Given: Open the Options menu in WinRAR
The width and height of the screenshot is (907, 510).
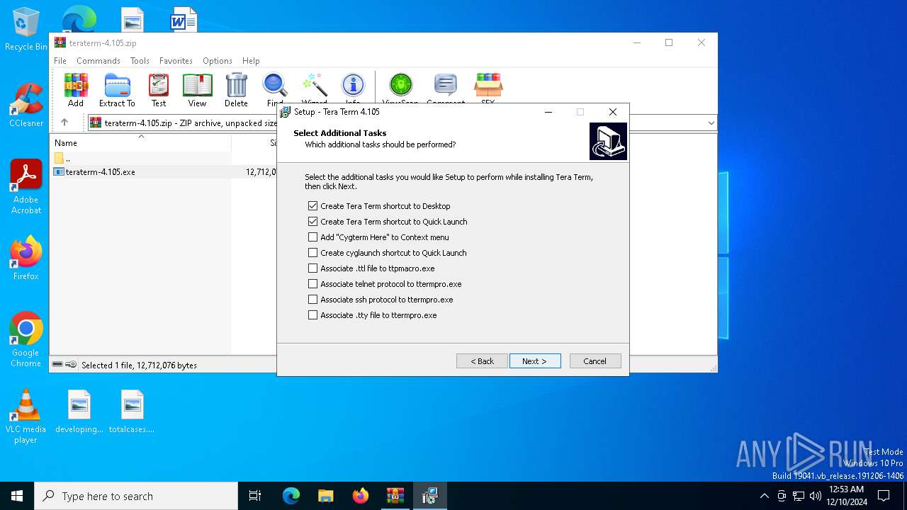Looking at the screenshot, I should 218,61.
